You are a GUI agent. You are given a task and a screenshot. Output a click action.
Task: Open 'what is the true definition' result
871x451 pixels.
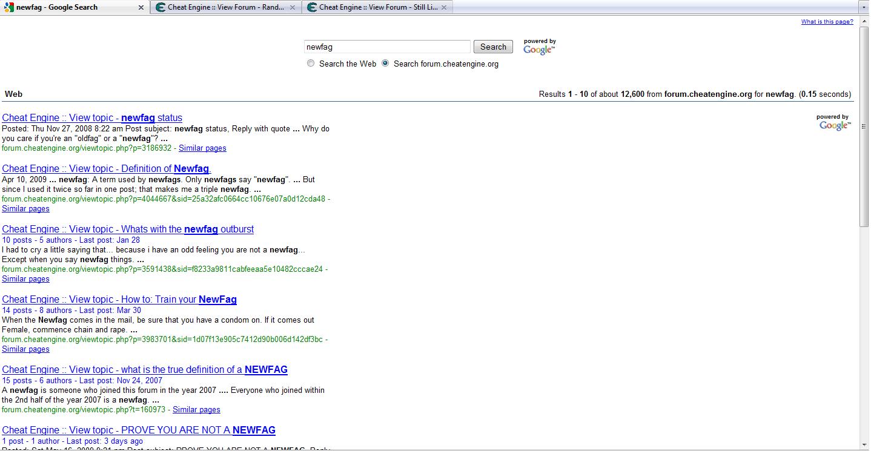point(145,370)
